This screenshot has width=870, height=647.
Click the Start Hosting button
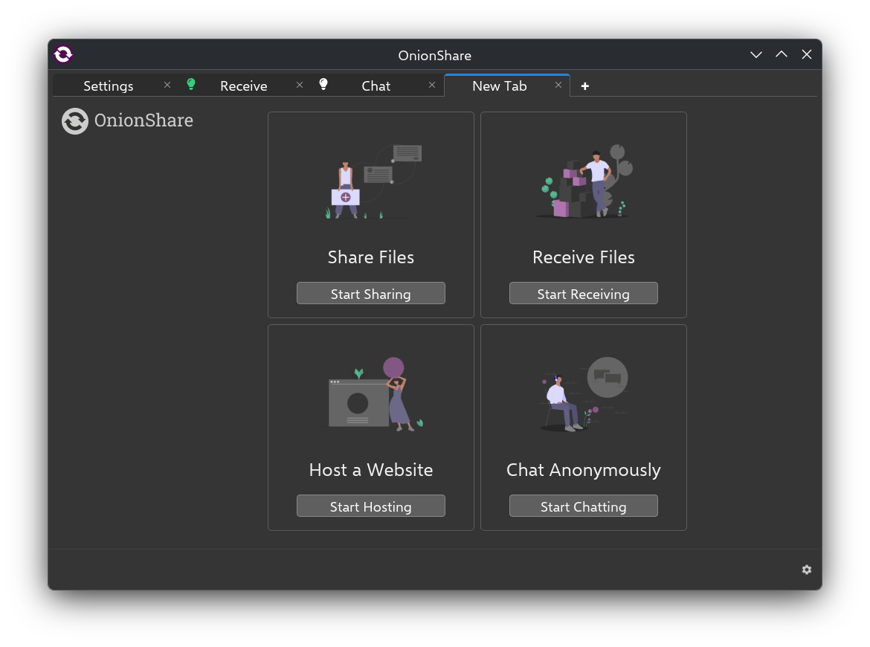pos(370,506)
